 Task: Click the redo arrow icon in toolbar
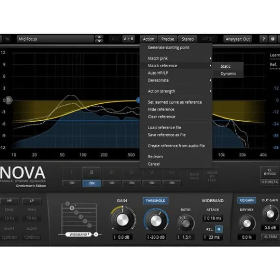(7, 39)
